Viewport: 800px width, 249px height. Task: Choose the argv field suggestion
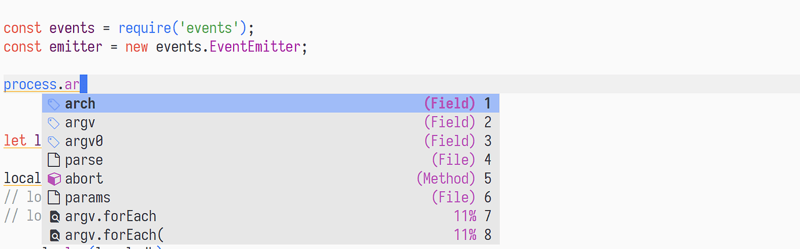point(271,122)
